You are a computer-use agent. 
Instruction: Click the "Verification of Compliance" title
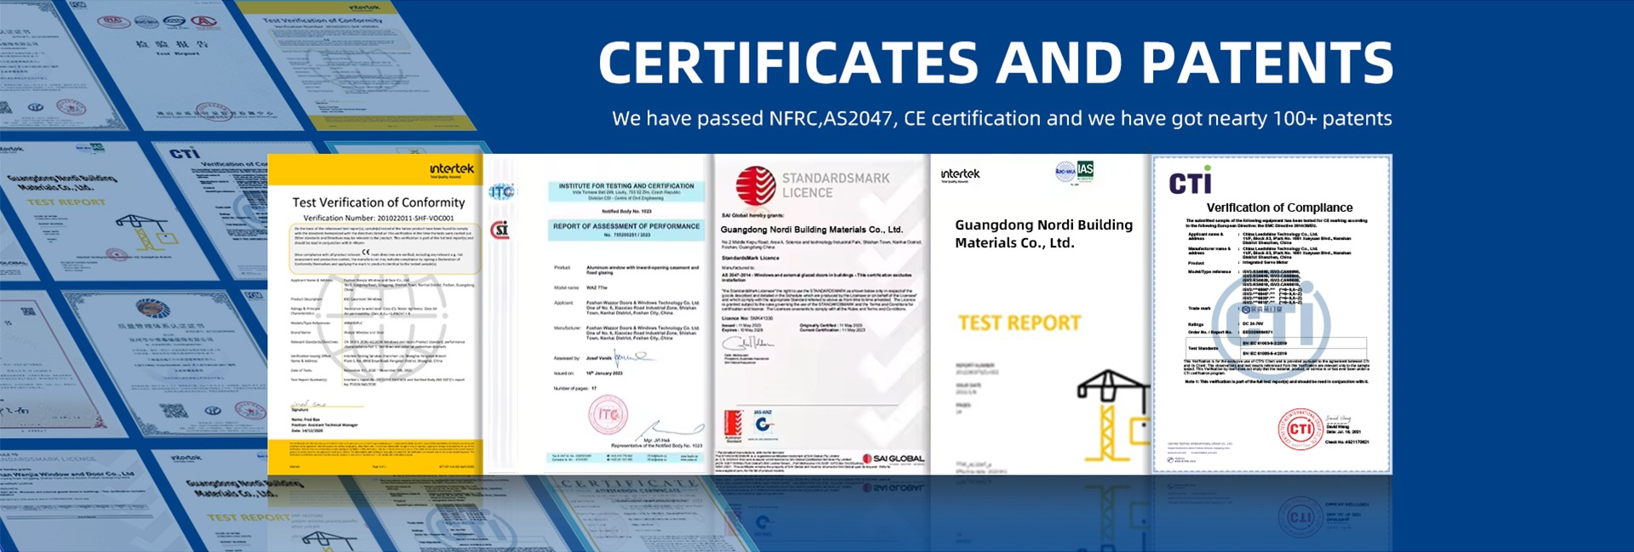click(1279, 208)
